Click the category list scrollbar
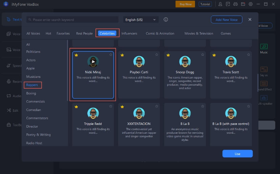The height and width of the screenshot is (174, 280). [67, 70]
